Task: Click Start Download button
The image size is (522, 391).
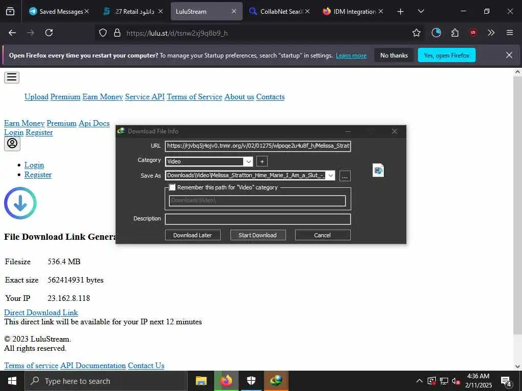Action: (257, 235)
